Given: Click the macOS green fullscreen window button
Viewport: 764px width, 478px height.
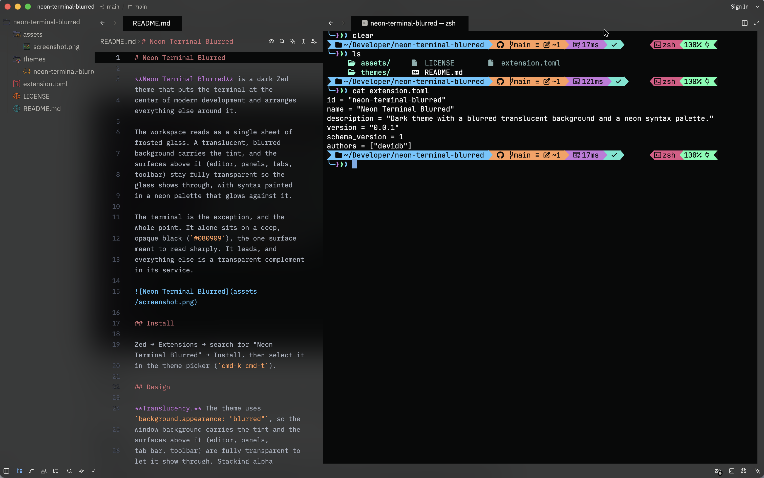Looking at the screenshot, I should (28, 7).
